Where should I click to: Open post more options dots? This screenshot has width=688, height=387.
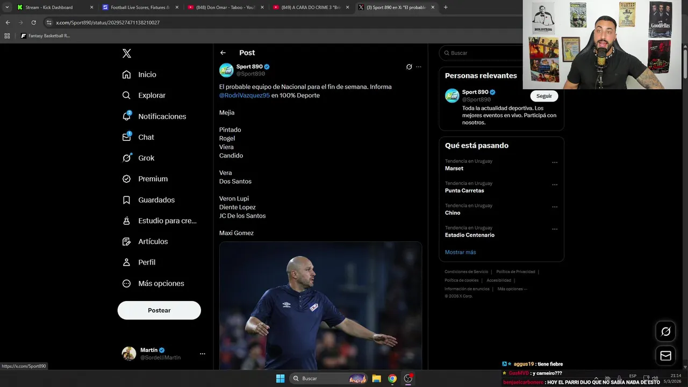(x=419, y=67)
